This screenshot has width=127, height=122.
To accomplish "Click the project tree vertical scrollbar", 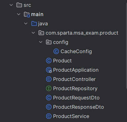I will 126,45.
